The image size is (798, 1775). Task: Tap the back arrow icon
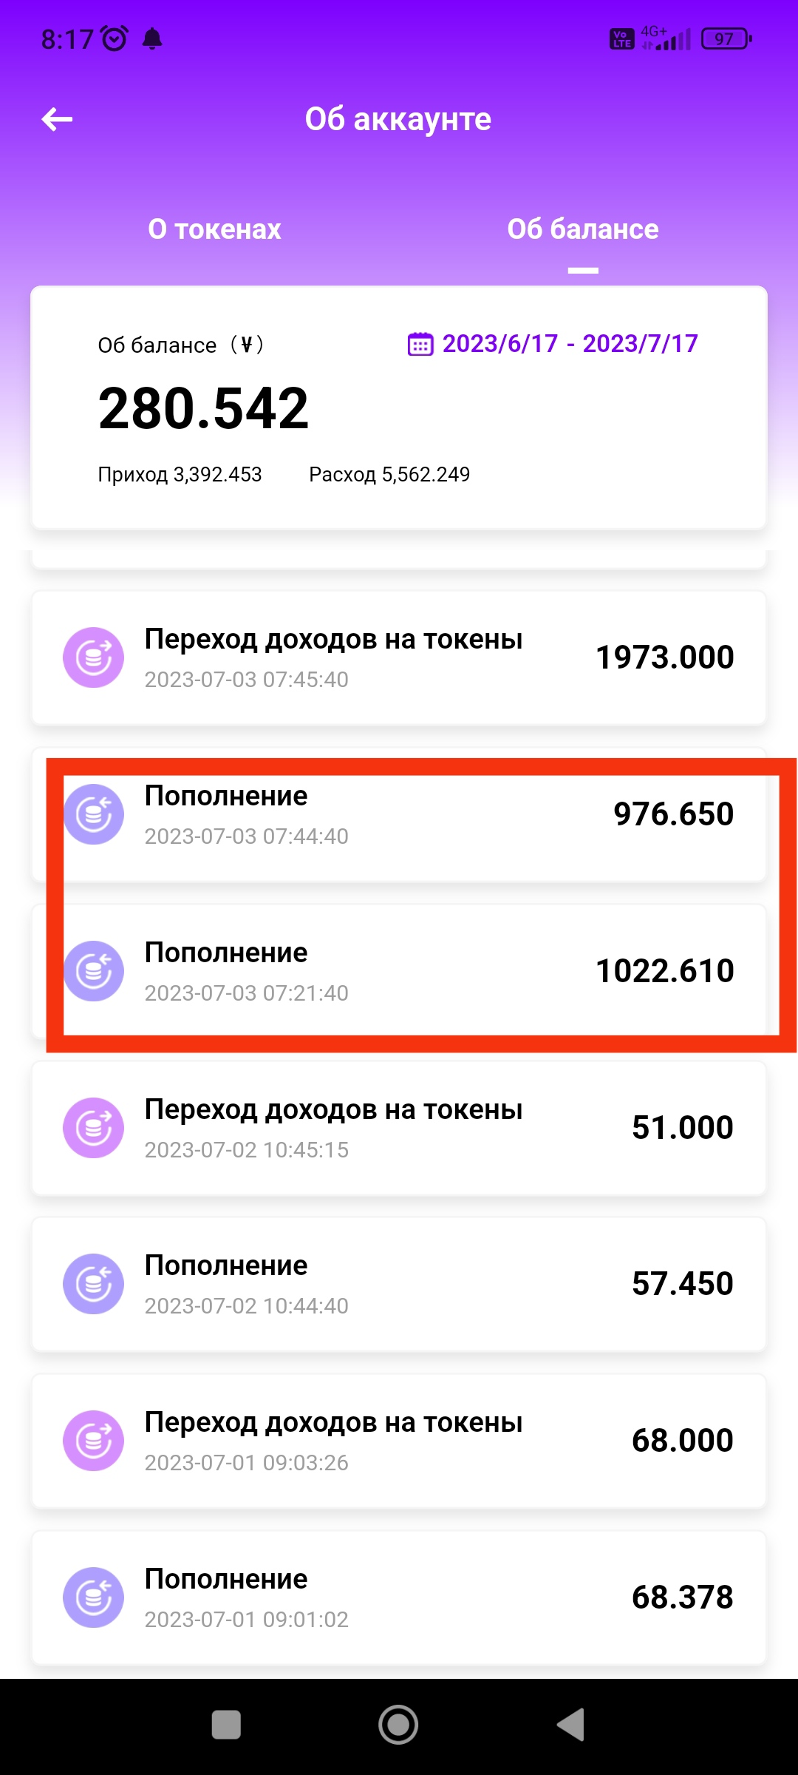[x=57, y=119]
